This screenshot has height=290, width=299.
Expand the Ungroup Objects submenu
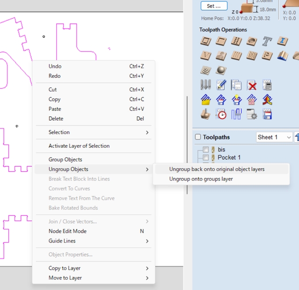[93, 169]
